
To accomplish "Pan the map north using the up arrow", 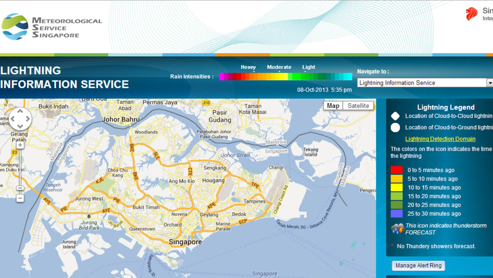I will 20,112.
